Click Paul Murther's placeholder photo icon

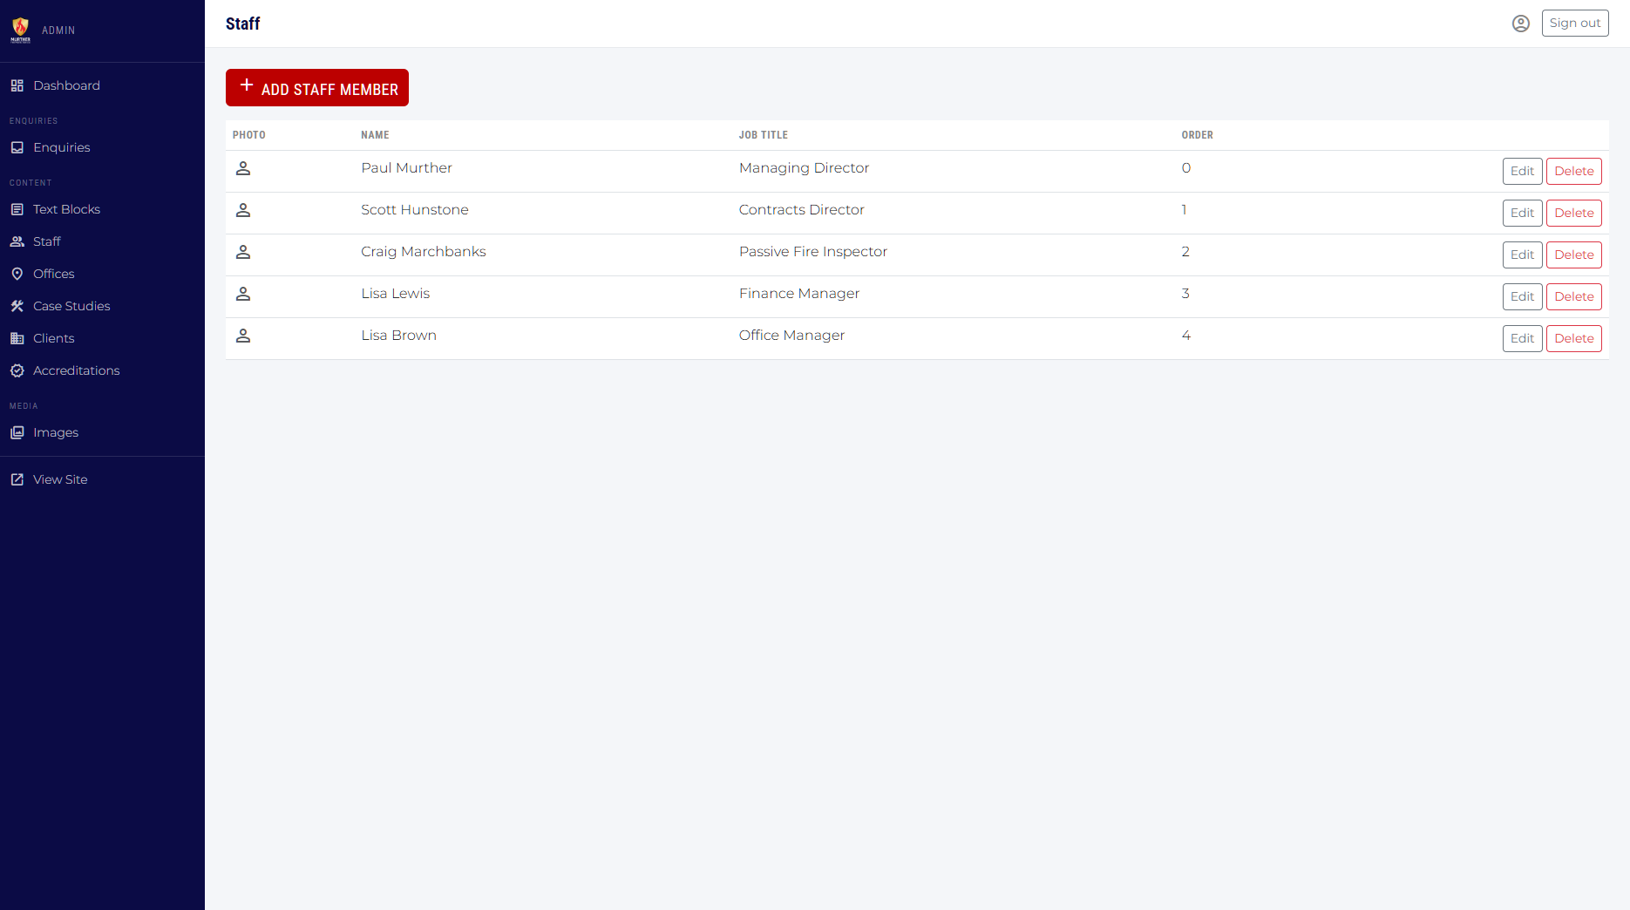(243, 168)
